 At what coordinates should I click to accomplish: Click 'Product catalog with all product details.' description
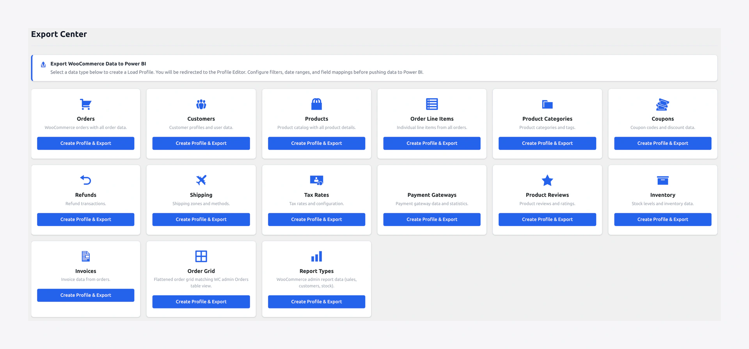point(316,127)
